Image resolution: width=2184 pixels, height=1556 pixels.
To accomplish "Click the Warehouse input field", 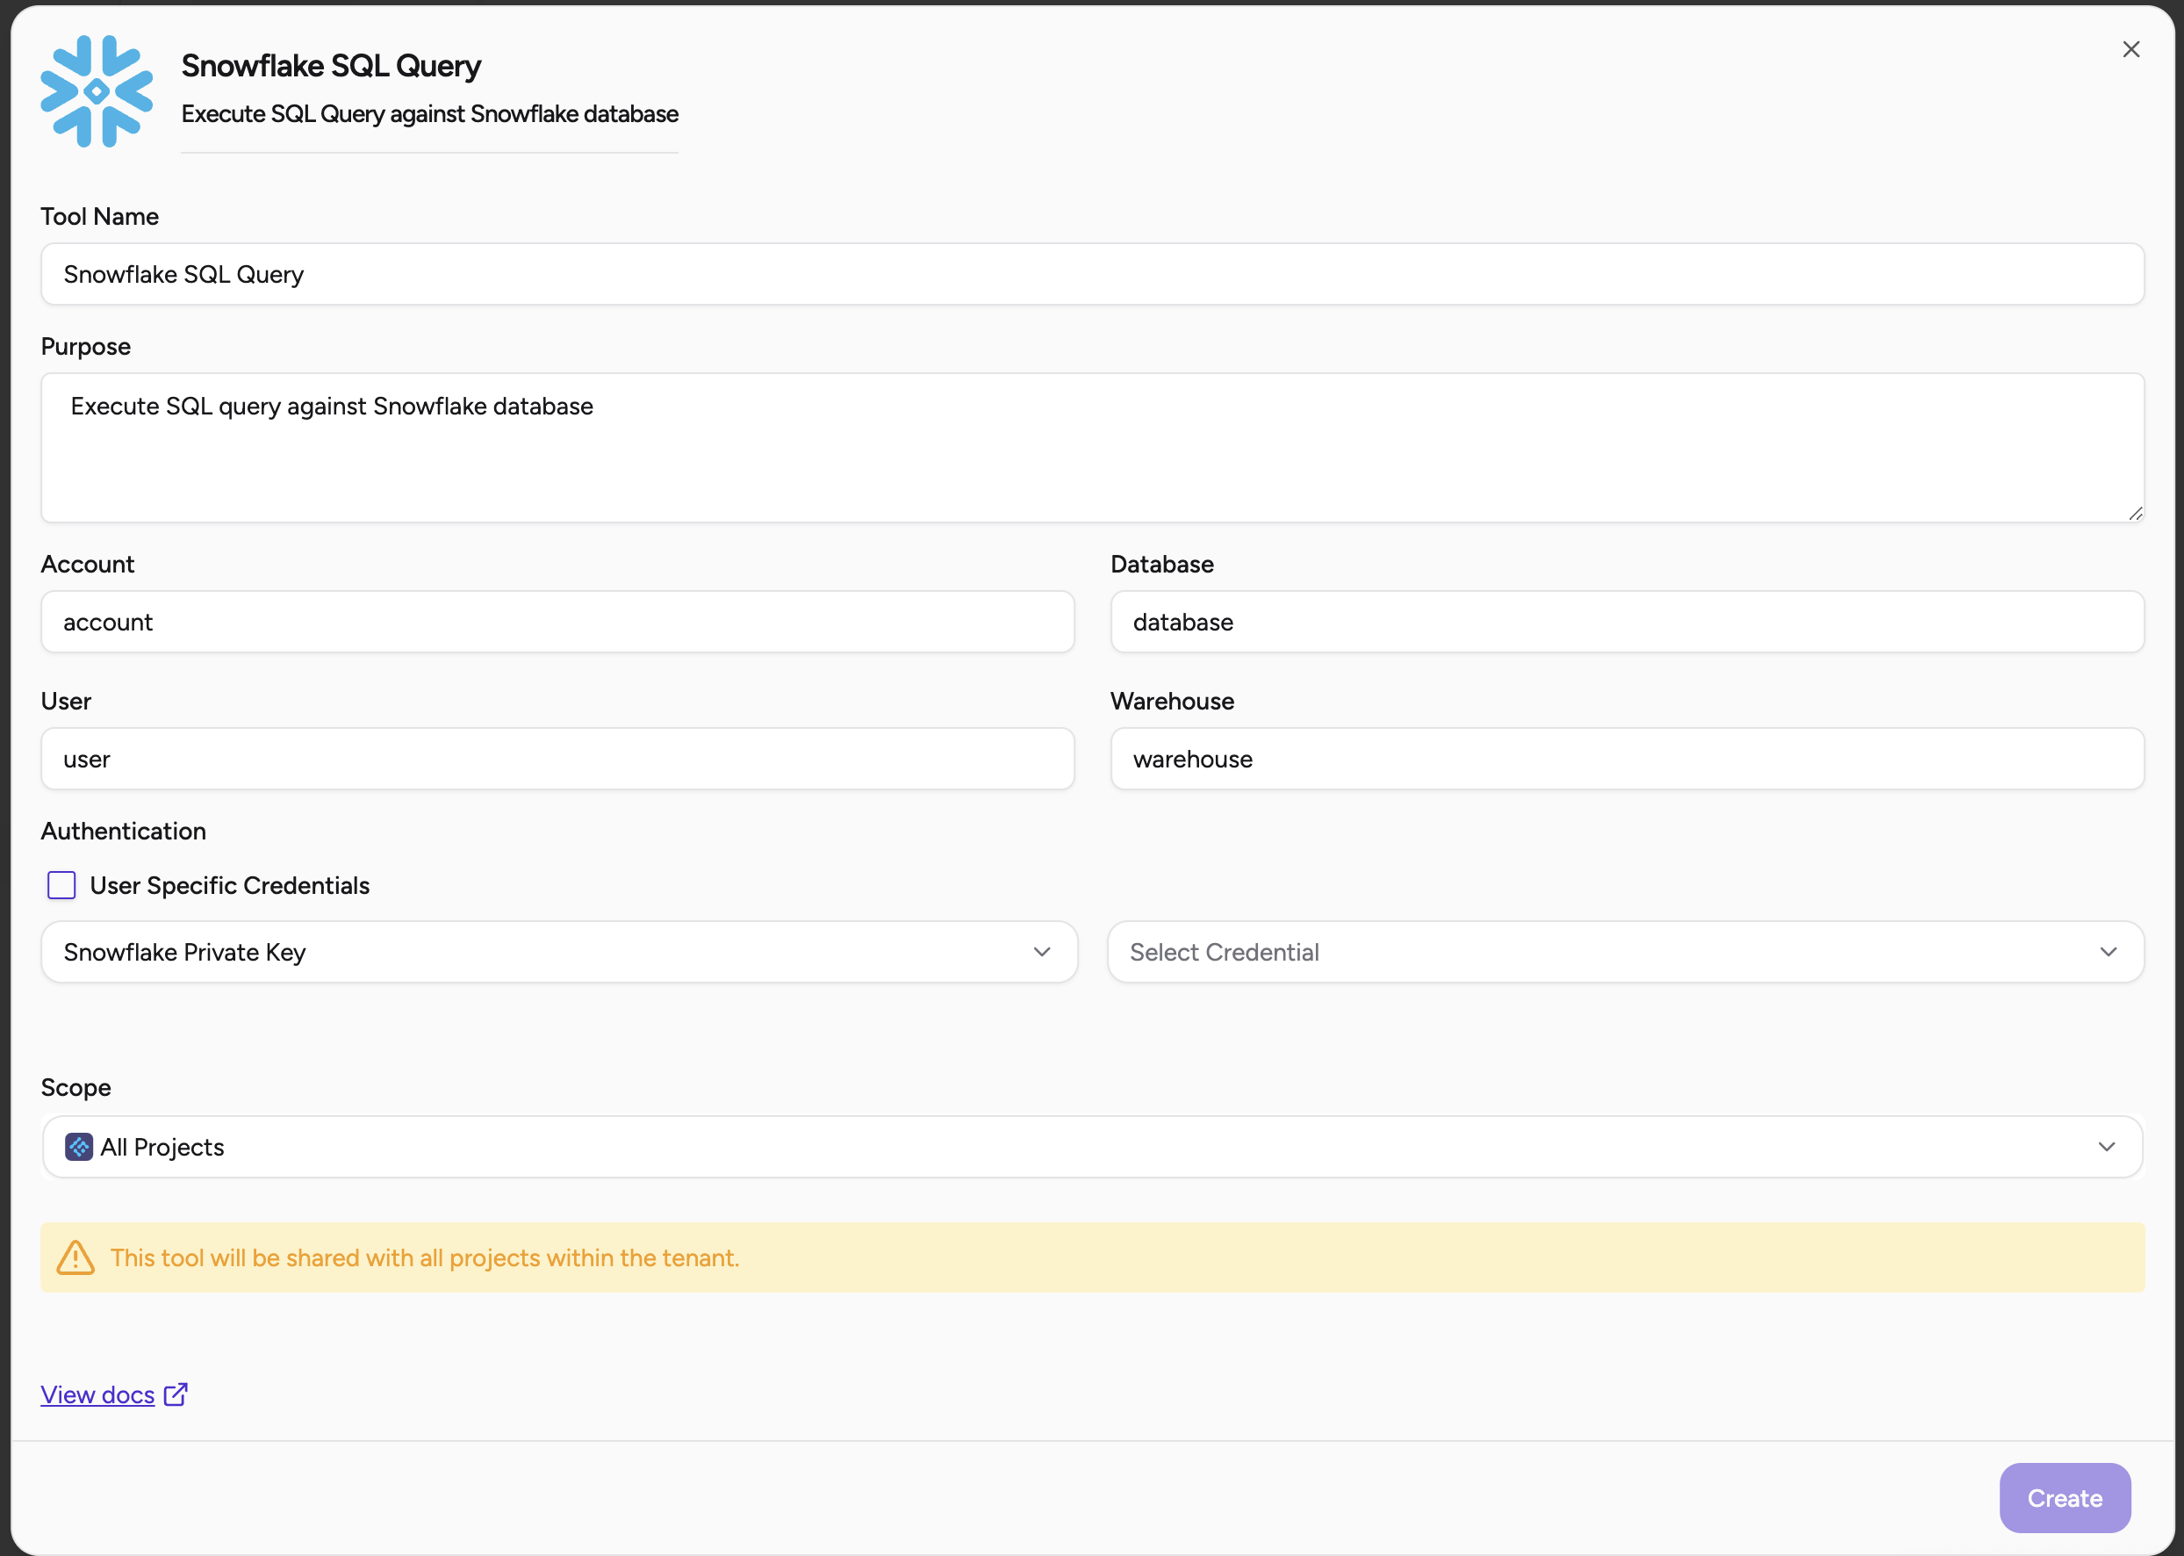I will [1627, 759].
